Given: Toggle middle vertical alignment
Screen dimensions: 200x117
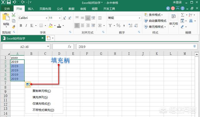Looking at the screenshot, I should (x=82, y=18).
